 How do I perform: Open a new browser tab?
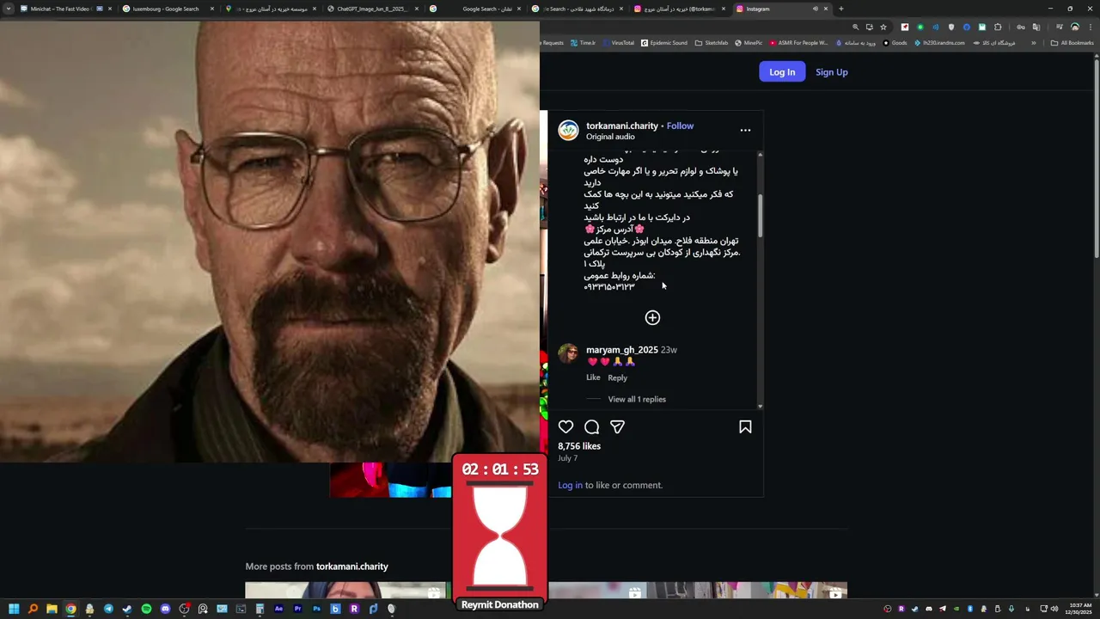pyautogui.click(x=840, y=9)
